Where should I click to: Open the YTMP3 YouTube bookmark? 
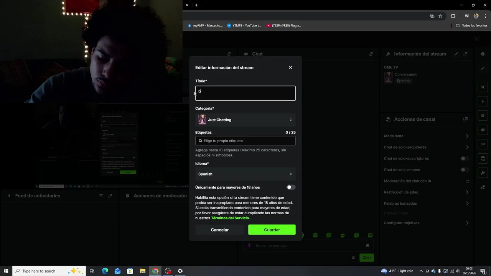click(x=244, y=26)
